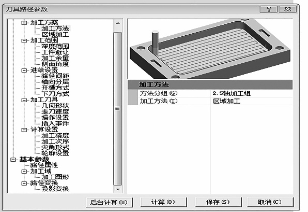Collapse the 进给设置 tree node
The image size is (308, 212).
coord(24,70)
